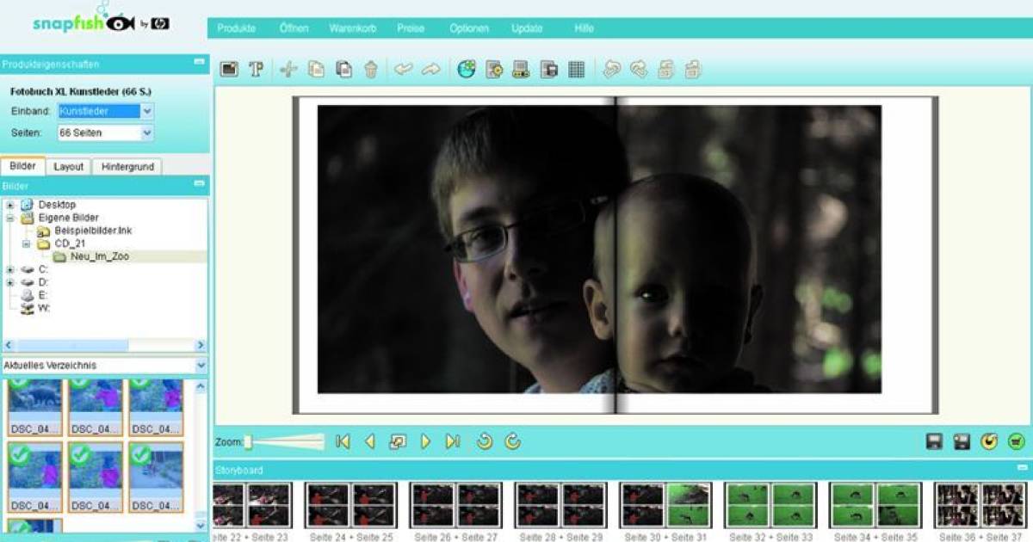This screenshot has width=1033, height=542.
Task: Open storyboard spread Seite 34 + Seite 35
Action: coord(875,505)
